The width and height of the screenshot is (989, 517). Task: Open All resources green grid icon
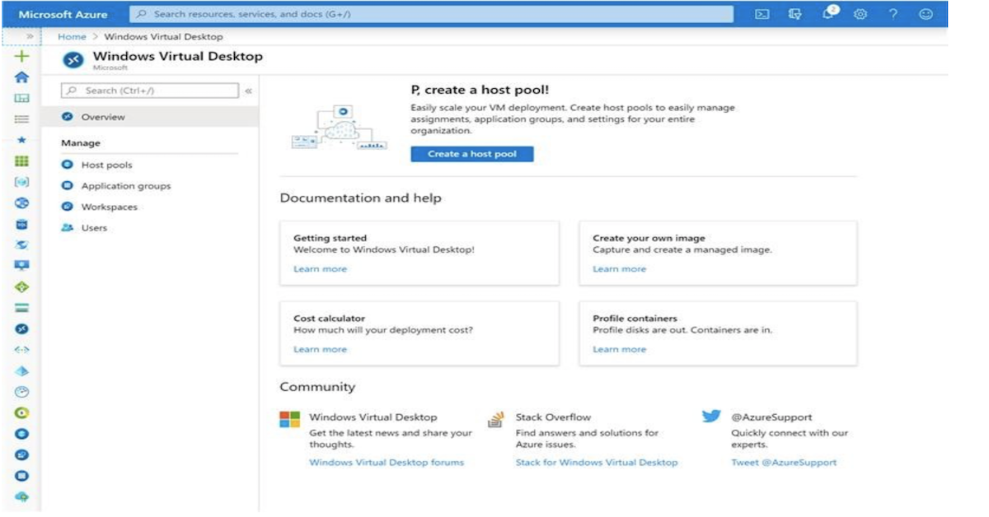(x=22, y=161)
